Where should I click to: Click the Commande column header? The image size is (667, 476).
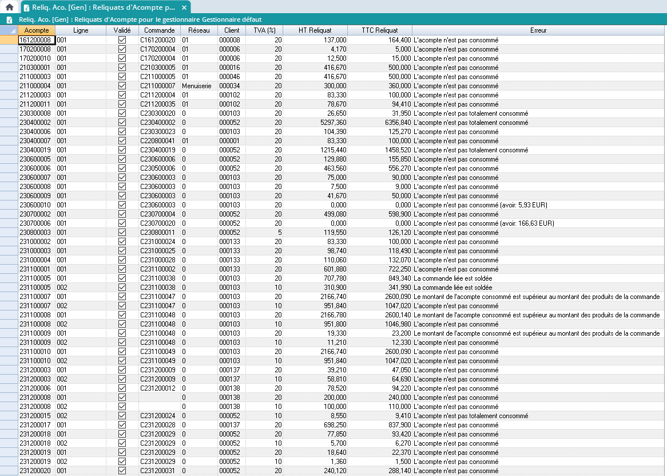click(x=159, y=30)
